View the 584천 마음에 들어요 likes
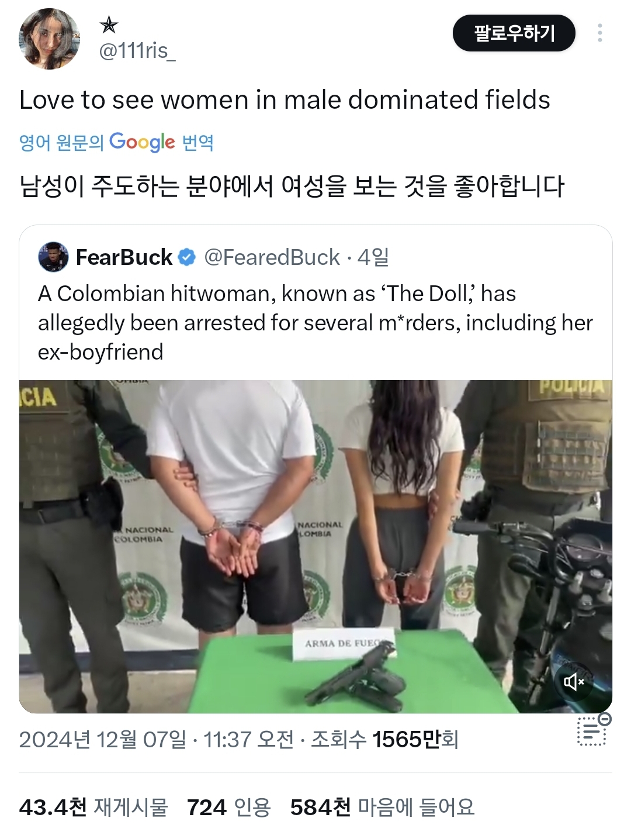The height and width of the screenshot is (835, 631). [383, 808]
